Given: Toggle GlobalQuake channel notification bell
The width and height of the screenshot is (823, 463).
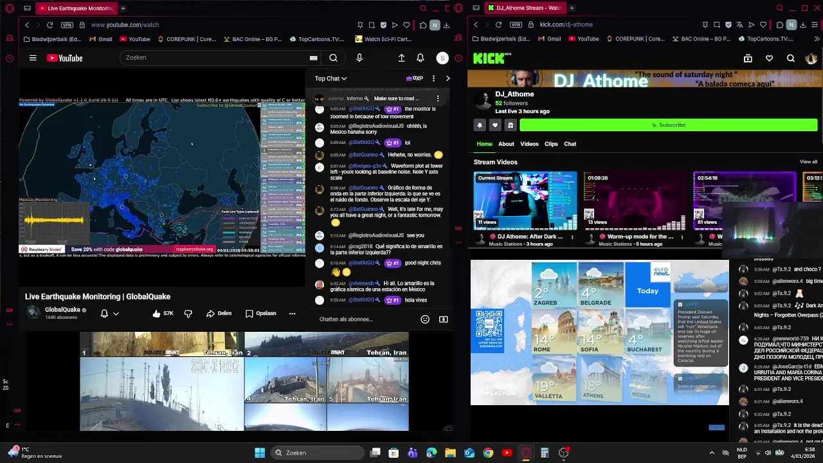Looking at the screenshot, I should point(104,313).
